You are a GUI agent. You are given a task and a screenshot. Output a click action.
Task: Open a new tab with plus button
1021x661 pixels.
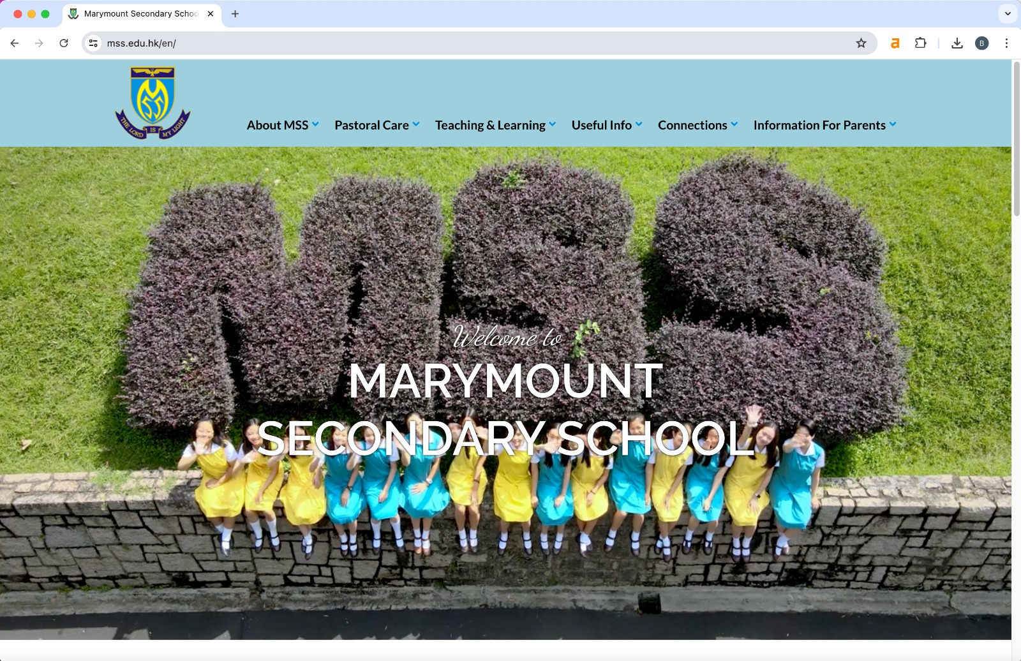(235, 13)
